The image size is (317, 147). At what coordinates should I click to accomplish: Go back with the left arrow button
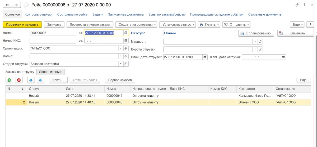click(7, 5)
